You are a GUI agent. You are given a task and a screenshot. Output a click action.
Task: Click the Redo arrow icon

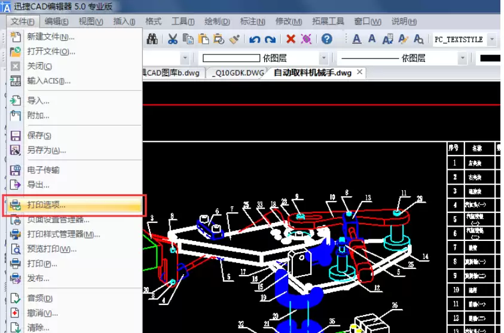tap(270, 39)
